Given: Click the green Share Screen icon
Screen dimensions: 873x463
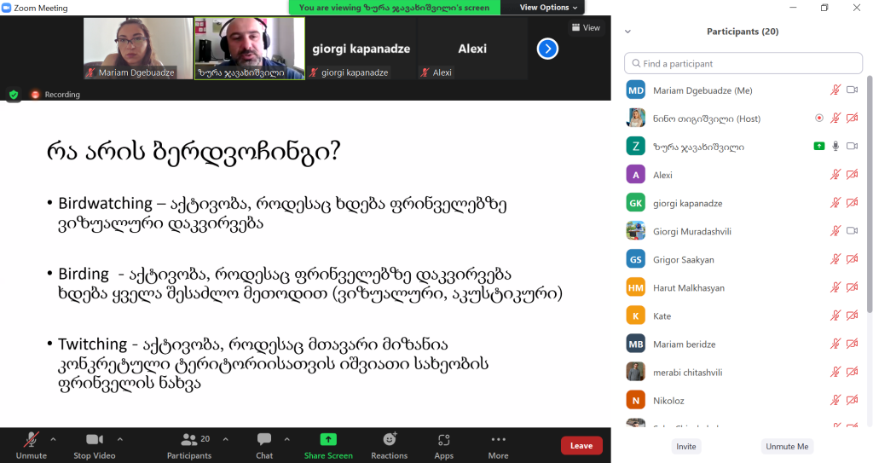Looking at the screenshot, I should pos(328,440).
